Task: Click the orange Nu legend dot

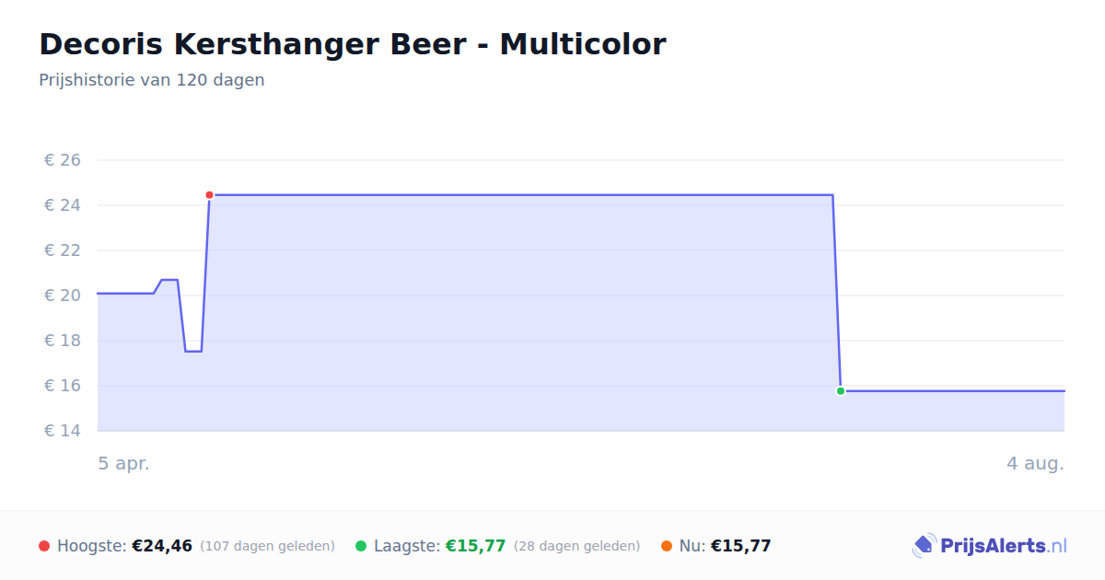Action: [667, 546]
